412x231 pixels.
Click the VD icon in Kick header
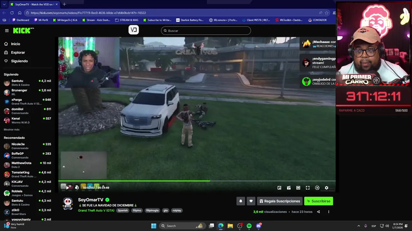pyautogui.click(x=134, y=30)
